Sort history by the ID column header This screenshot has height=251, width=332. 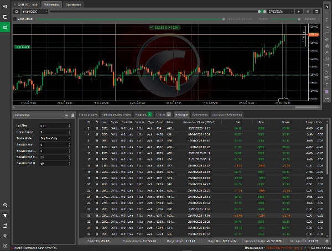(x=89, y=122)
